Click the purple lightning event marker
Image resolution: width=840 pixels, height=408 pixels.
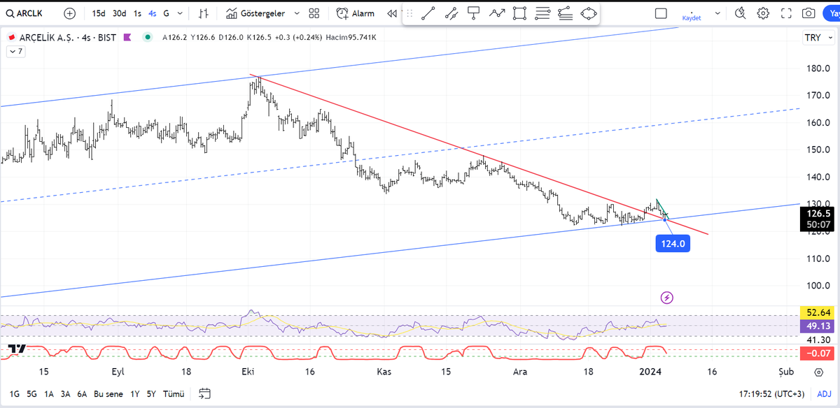(x=667, y=298)
